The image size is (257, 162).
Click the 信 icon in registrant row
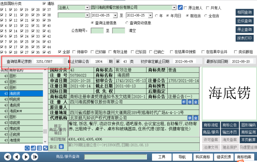tap(190, 102)
